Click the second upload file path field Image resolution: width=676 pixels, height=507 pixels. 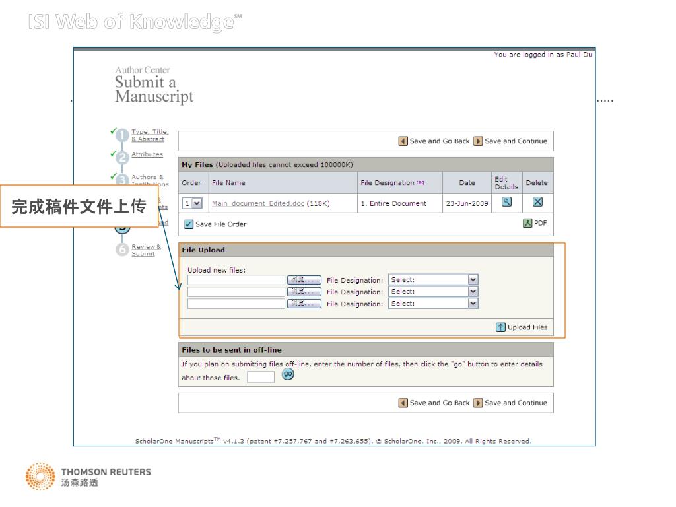236,292
